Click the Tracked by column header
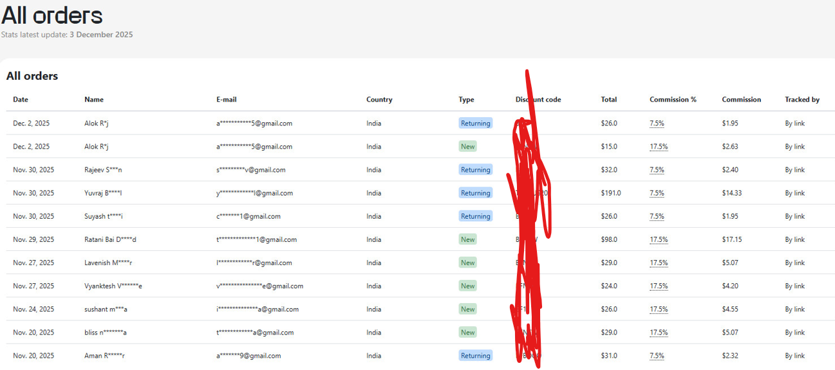Screen dimensions: 835x370 [x=802, y=100]
